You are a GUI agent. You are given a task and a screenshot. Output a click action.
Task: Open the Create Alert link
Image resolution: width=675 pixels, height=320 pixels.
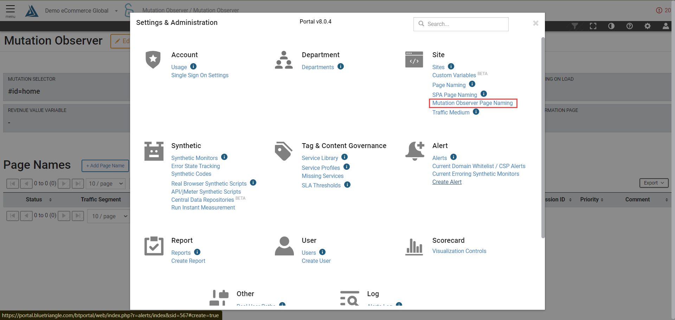click(x=447, y=182)
